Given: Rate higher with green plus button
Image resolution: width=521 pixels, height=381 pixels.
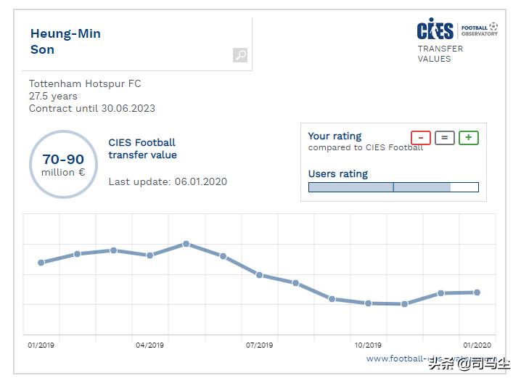Looking at the screenshot, I should pyautogui.click(x=469, y=138).
